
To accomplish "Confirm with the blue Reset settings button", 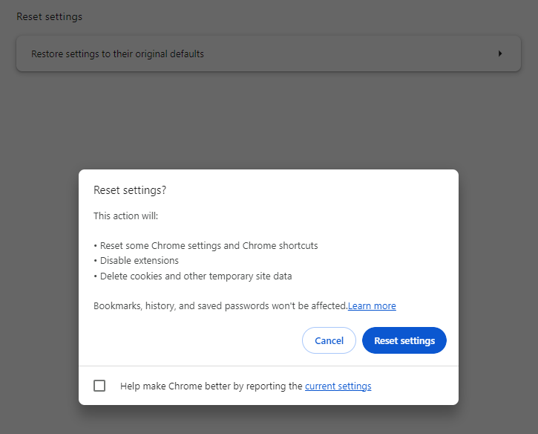I will [x=404, y=340].
